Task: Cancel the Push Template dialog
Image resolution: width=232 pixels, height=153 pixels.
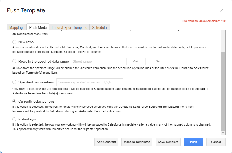Action: click(216, 142)
